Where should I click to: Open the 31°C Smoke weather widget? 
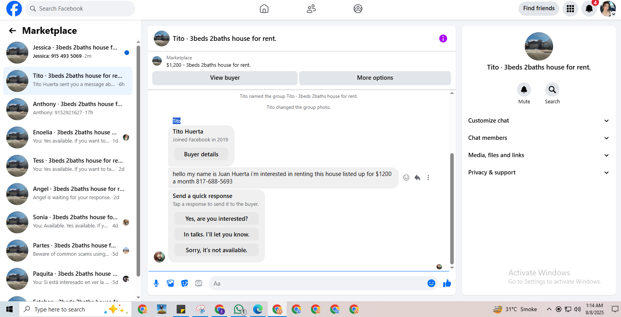pos(515,309)
